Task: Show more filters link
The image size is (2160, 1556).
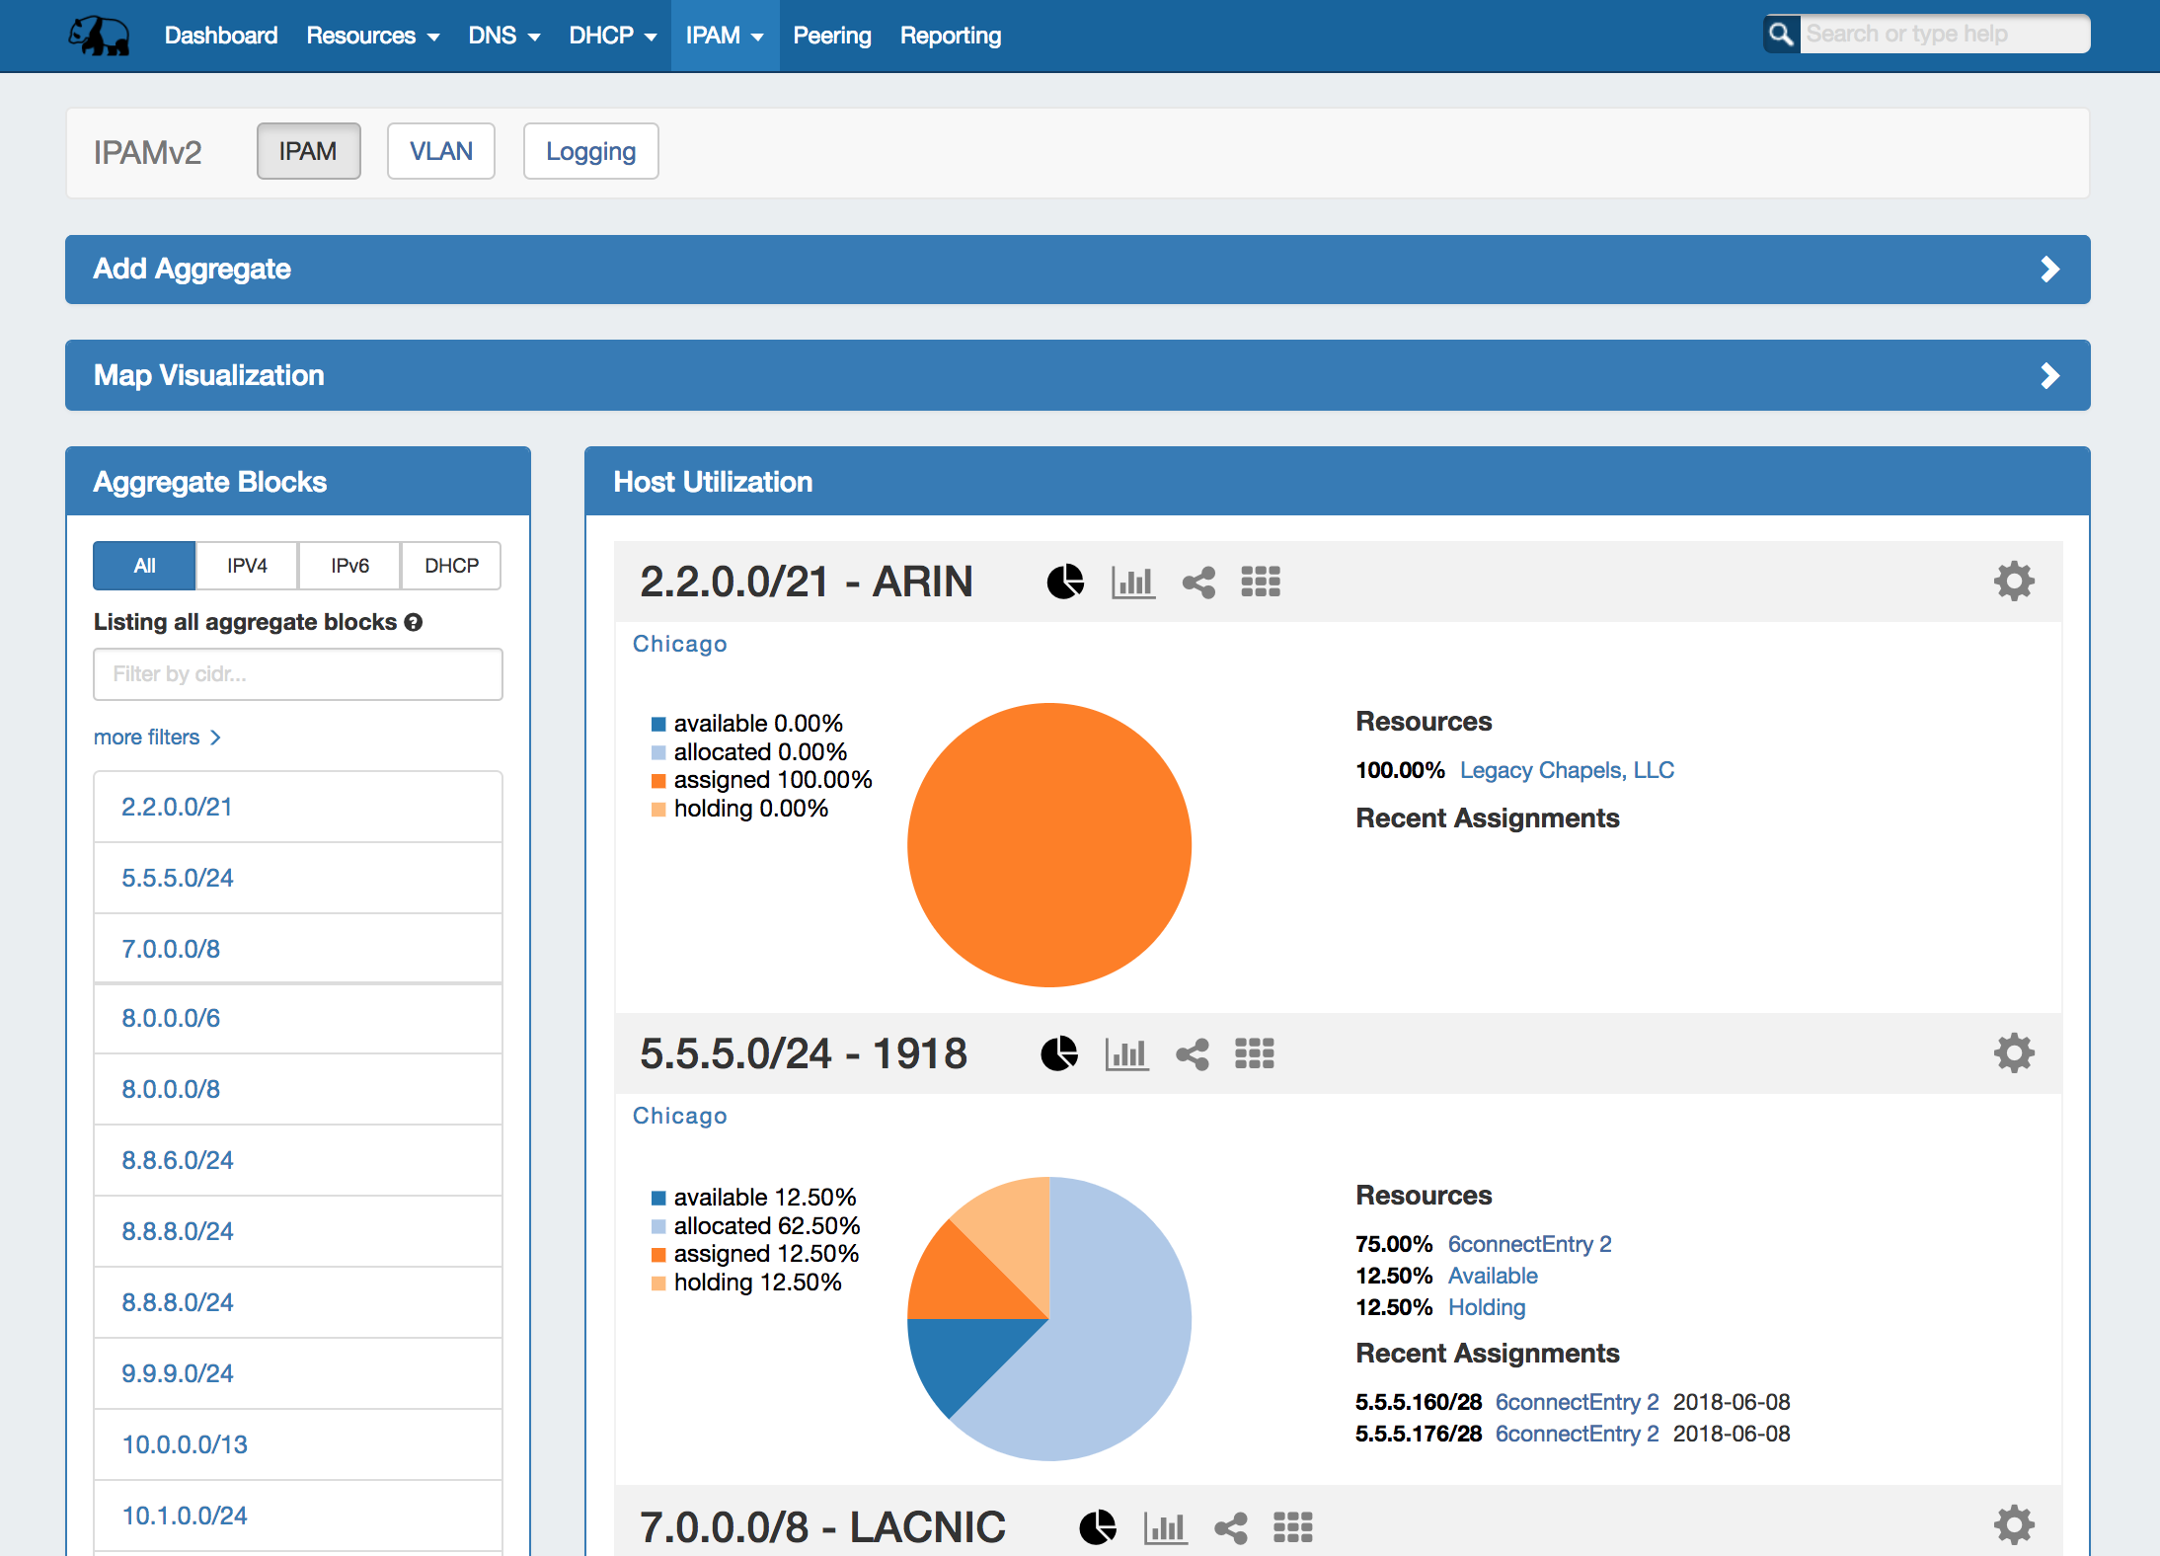Action: [x=157, y=738]
